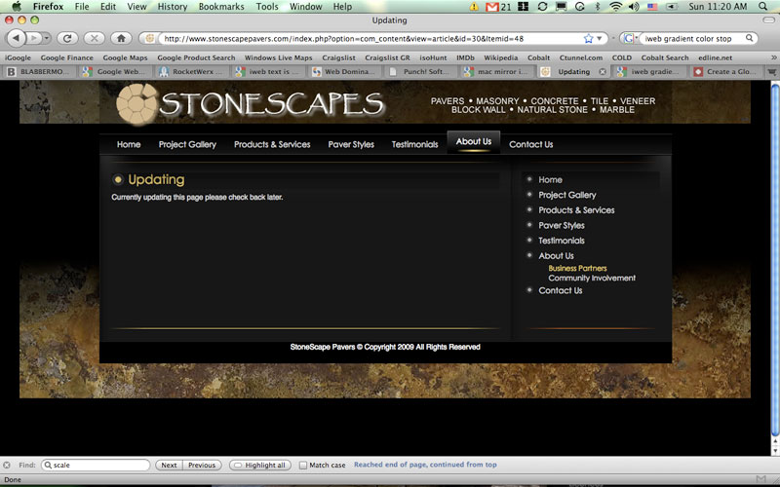Reload the page with the refresh icon

67,38
